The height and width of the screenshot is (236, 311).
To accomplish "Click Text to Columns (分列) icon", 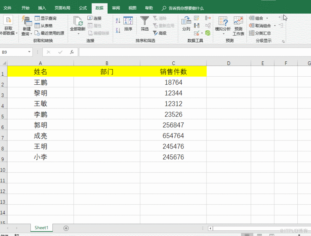I will [186, 24].
